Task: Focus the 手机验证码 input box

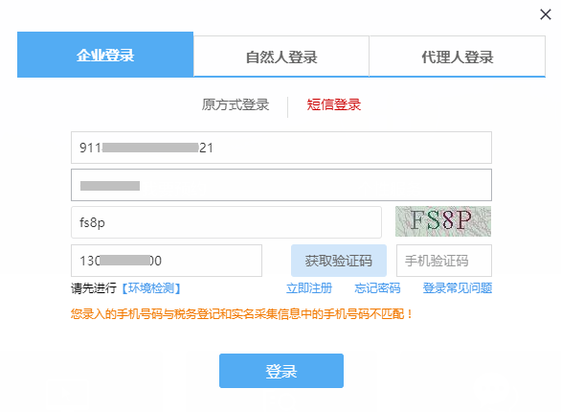Action: coord(444,261)
